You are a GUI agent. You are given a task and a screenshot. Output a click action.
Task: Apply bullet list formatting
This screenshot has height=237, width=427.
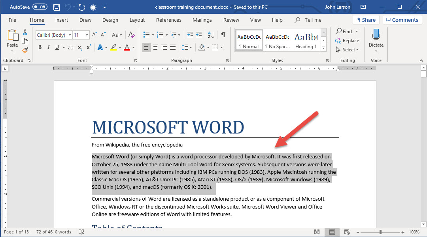[x=146, y=35]
